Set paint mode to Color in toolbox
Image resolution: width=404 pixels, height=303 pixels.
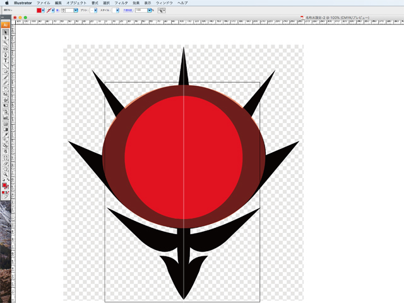pyautogui.click(x=3, y=192)
